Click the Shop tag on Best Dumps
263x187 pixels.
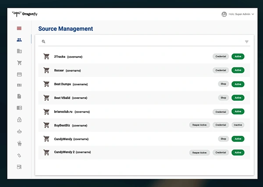(x=224, y=84)
